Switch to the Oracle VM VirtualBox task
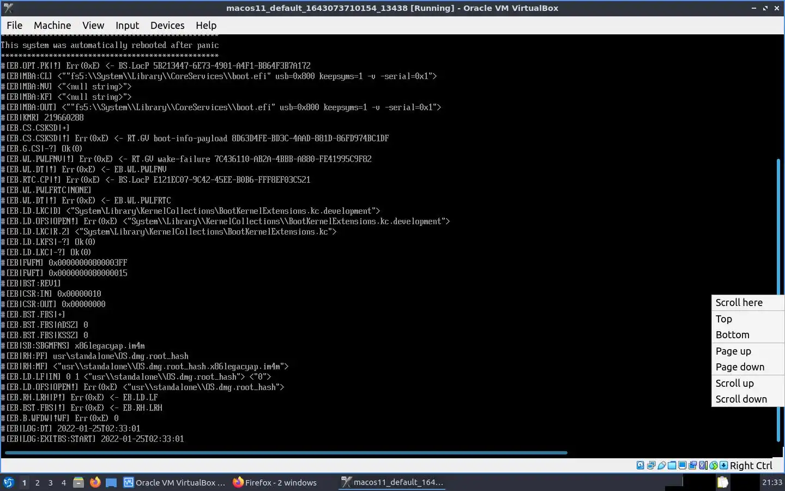The width and height of the screenshot is (785, 491). 174,482
